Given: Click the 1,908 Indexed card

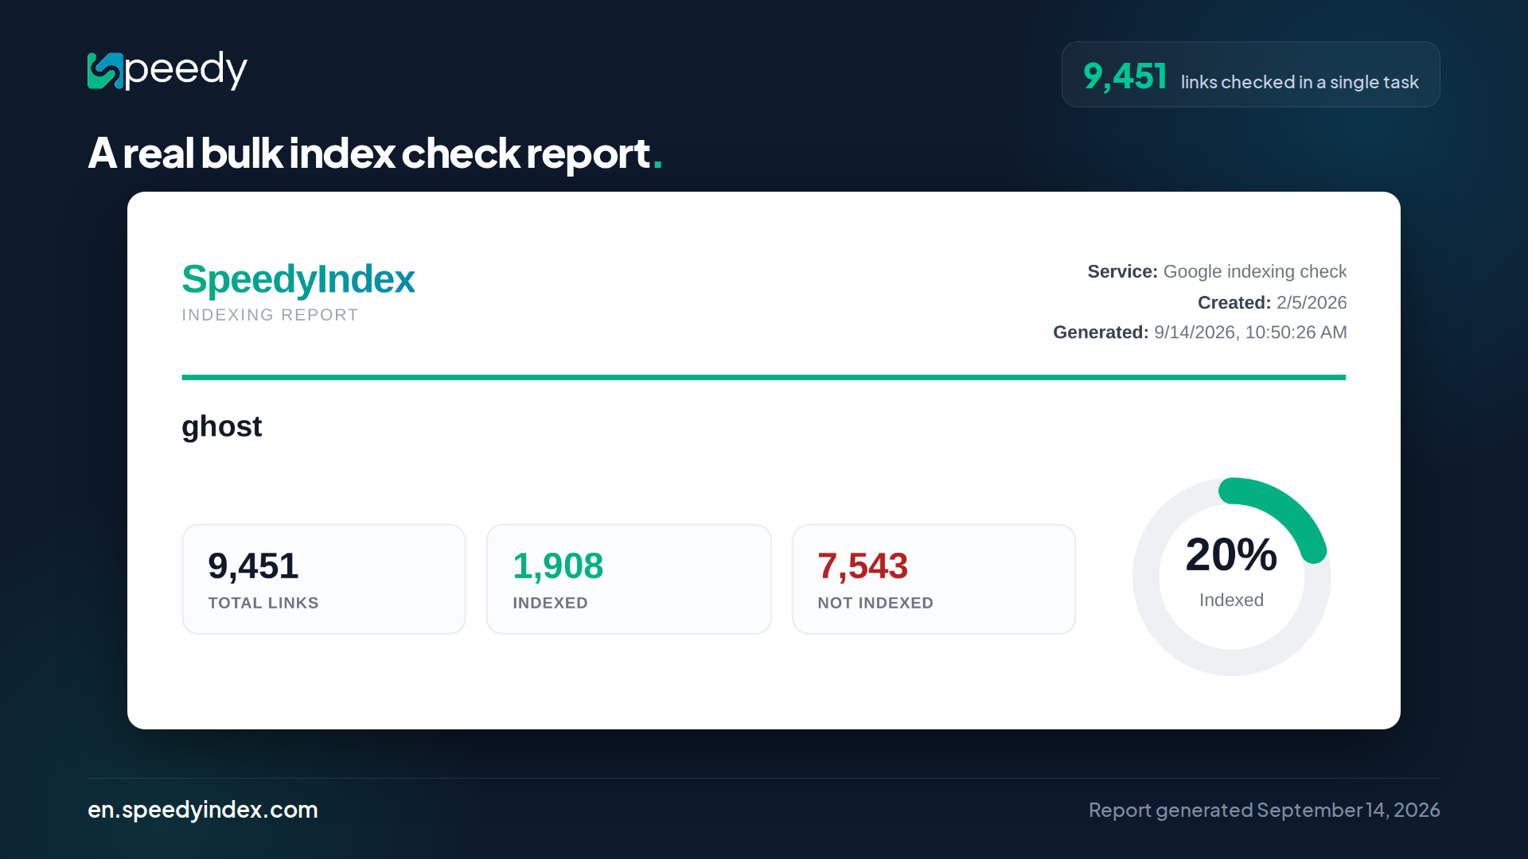Looking at the screenshot, I should click(x=629, y=579).
